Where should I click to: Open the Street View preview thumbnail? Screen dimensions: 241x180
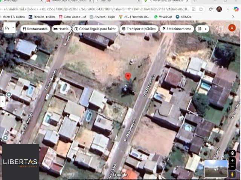pyautogui.click(x=216, y=168)
